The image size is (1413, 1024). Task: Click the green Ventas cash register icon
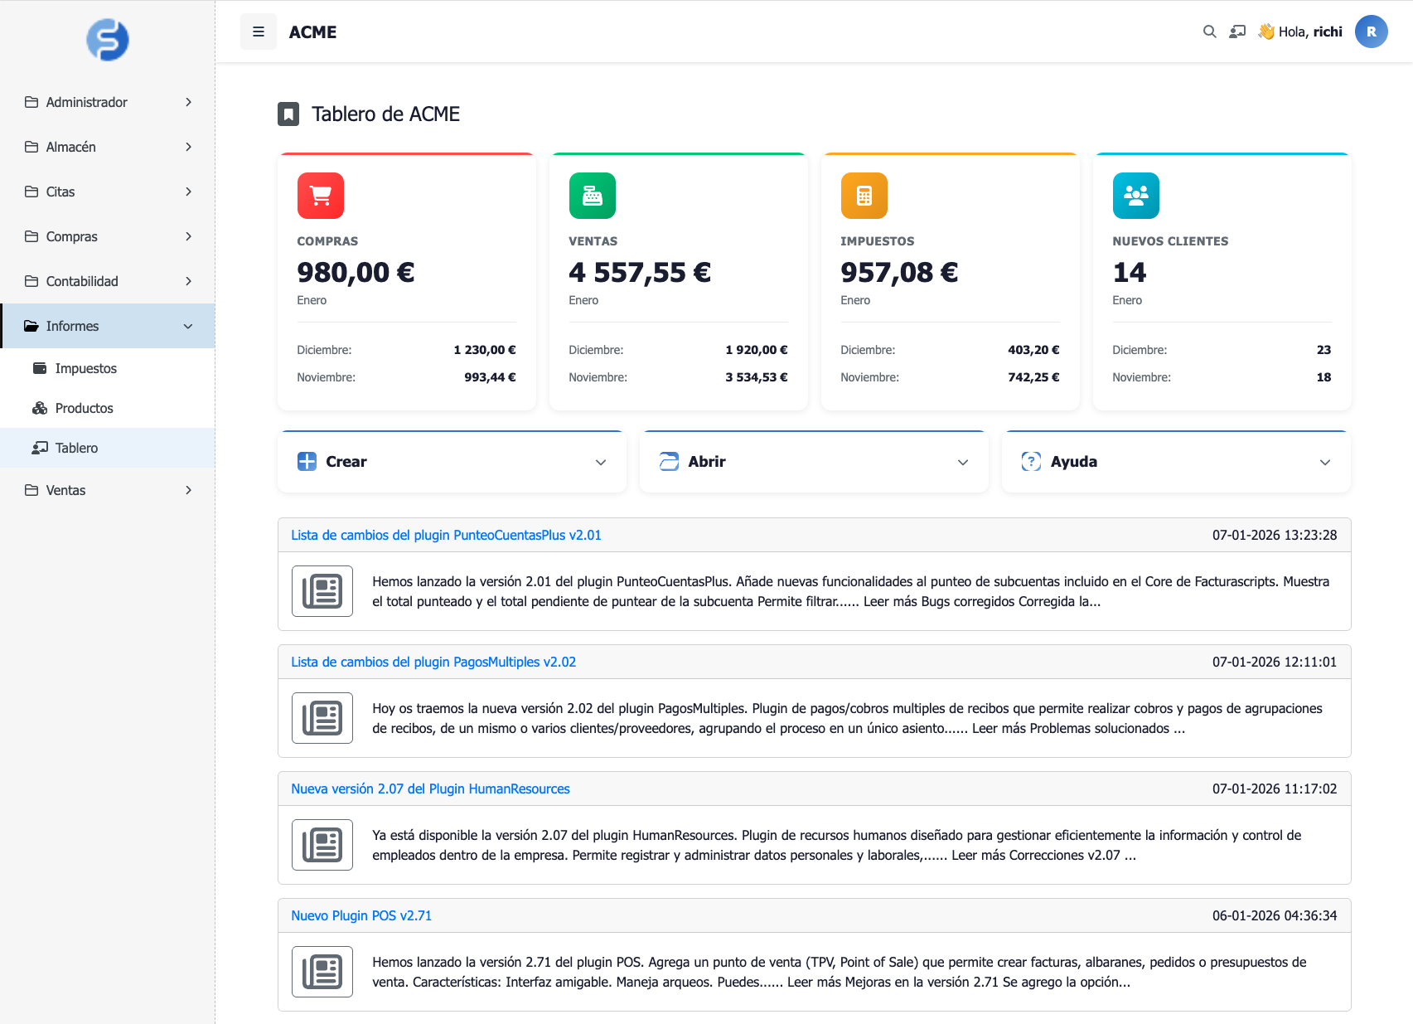593,196
